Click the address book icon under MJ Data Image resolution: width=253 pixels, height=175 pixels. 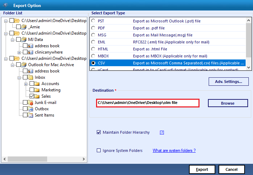pyautogui.click(x=30, y=46)
